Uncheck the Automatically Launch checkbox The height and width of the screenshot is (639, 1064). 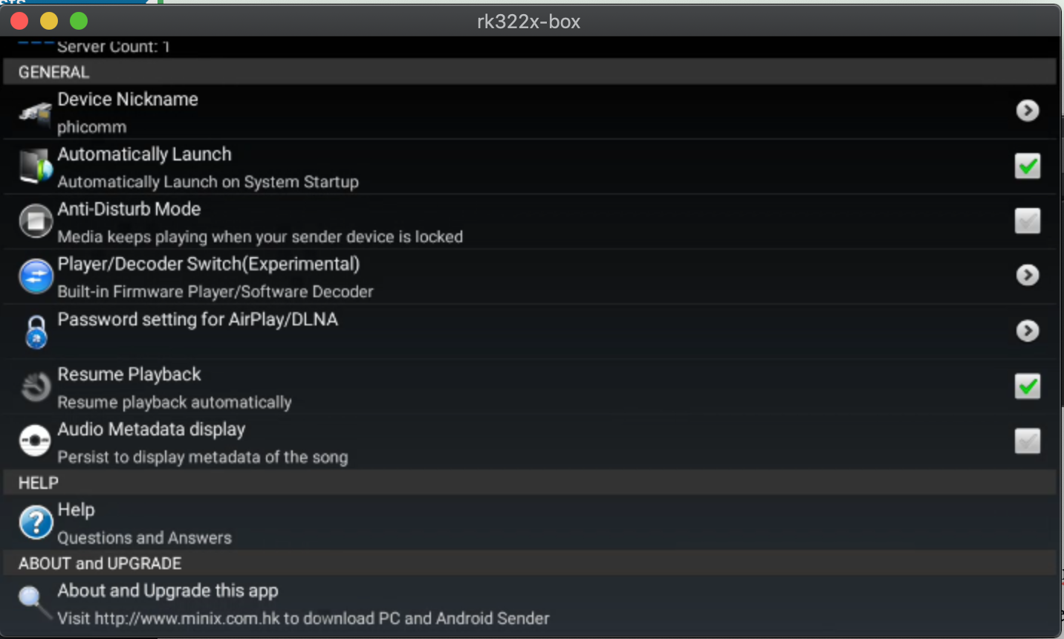click(x=1028, y=166)
